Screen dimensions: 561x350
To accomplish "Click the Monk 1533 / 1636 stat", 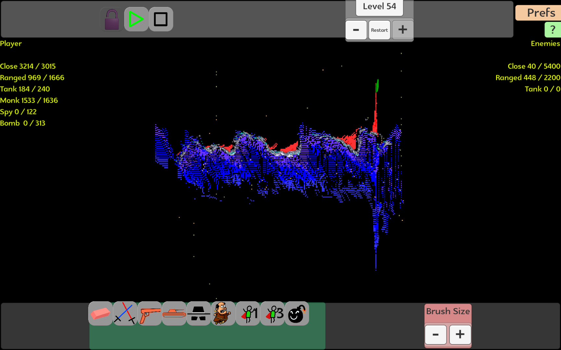I will [29, 100].
